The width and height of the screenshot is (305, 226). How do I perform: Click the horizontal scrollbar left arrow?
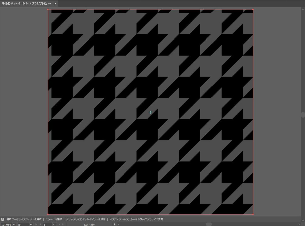click(119, 224)
